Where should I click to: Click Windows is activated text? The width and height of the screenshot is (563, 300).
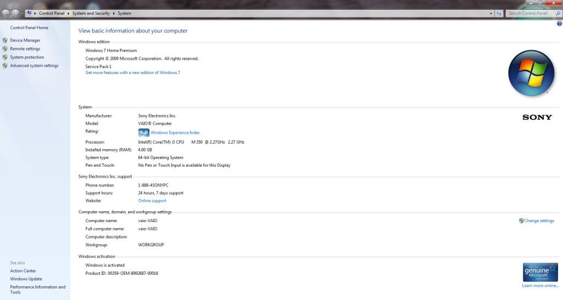coord(105,265)
